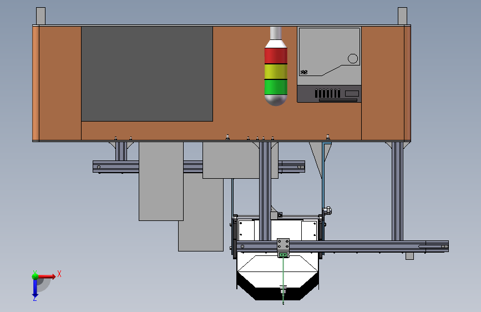The height and width of the screenshot is (312, 481).
Task: Select the tall leftmost gray plate below the enclosure
Action: (x=161, y=181)
